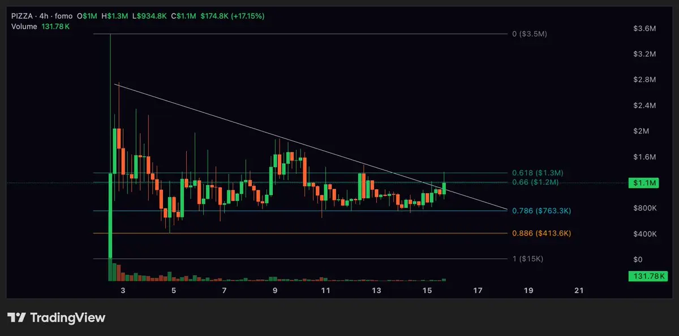Click the change value $174.8K (+17.15%)

coord(231,16)
